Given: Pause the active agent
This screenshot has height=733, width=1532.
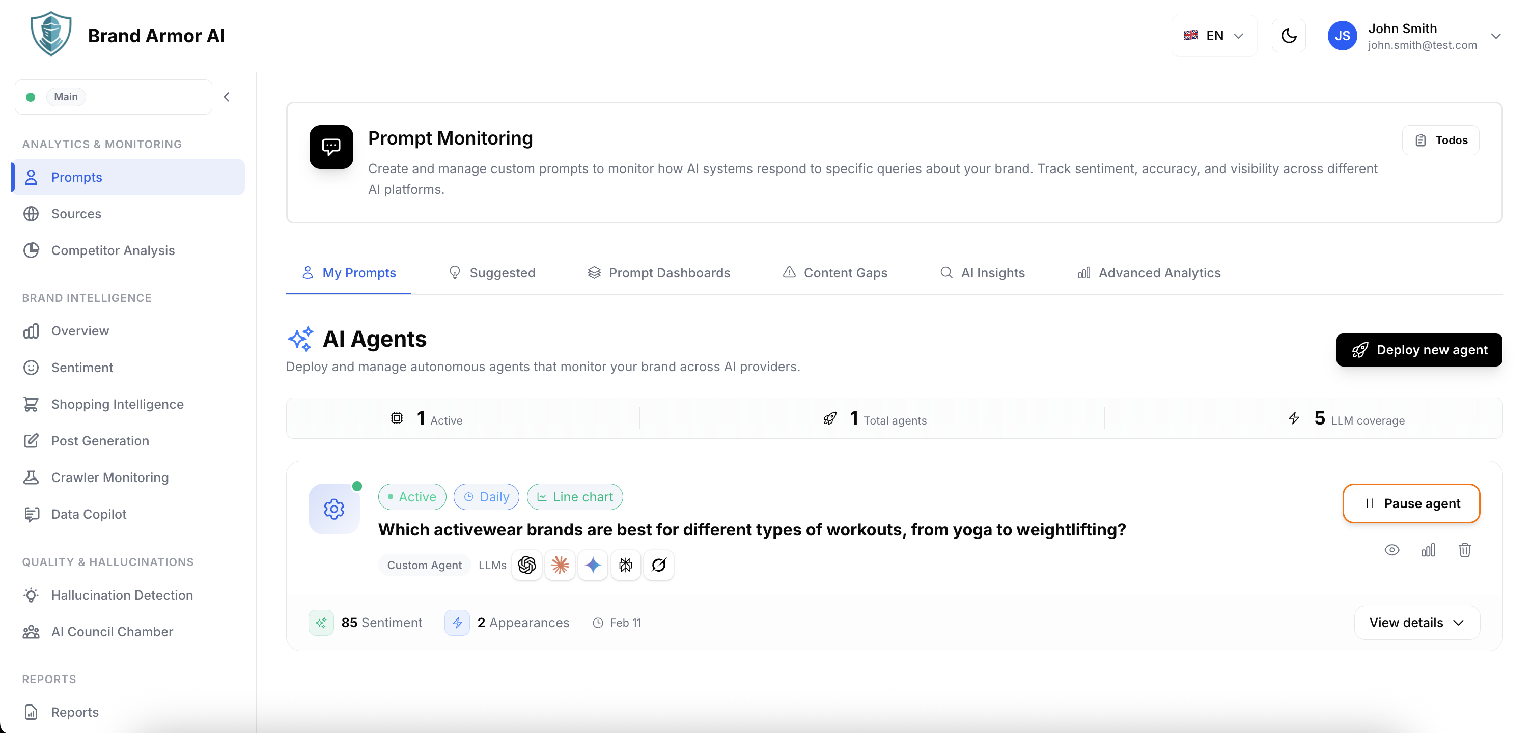Looking at the screenshot, I should (1411, 503).
